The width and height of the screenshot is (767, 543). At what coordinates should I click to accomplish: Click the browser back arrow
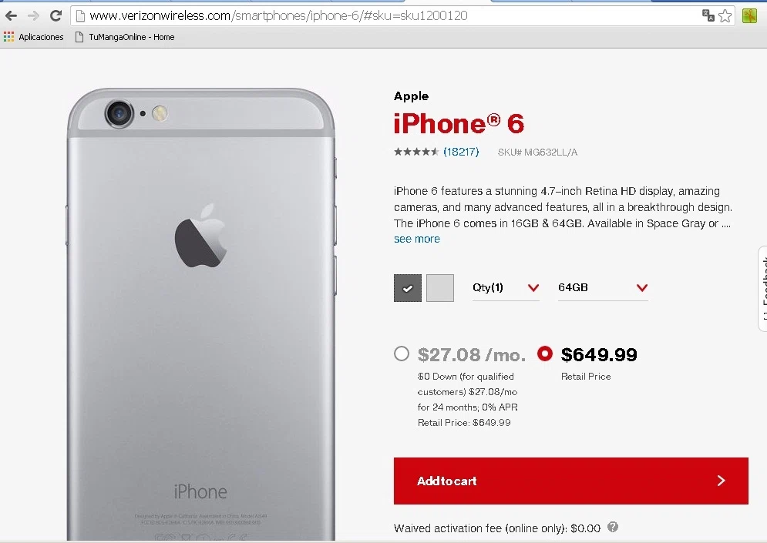[12, 16]
